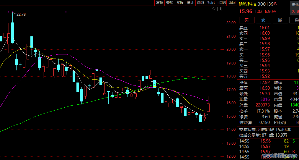
Task: Click the 涨停 value 17.92
Action: 265,83
